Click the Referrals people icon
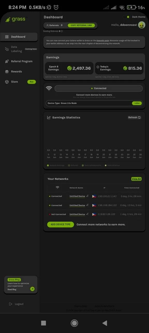Screen dimensions: 149x333 pos(48,25)
